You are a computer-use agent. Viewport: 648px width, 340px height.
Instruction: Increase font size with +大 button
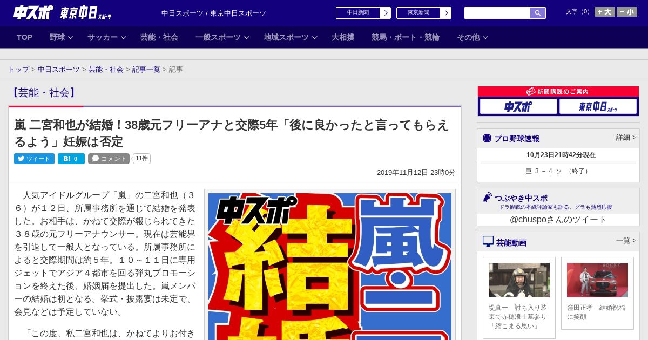coord(605,12)
